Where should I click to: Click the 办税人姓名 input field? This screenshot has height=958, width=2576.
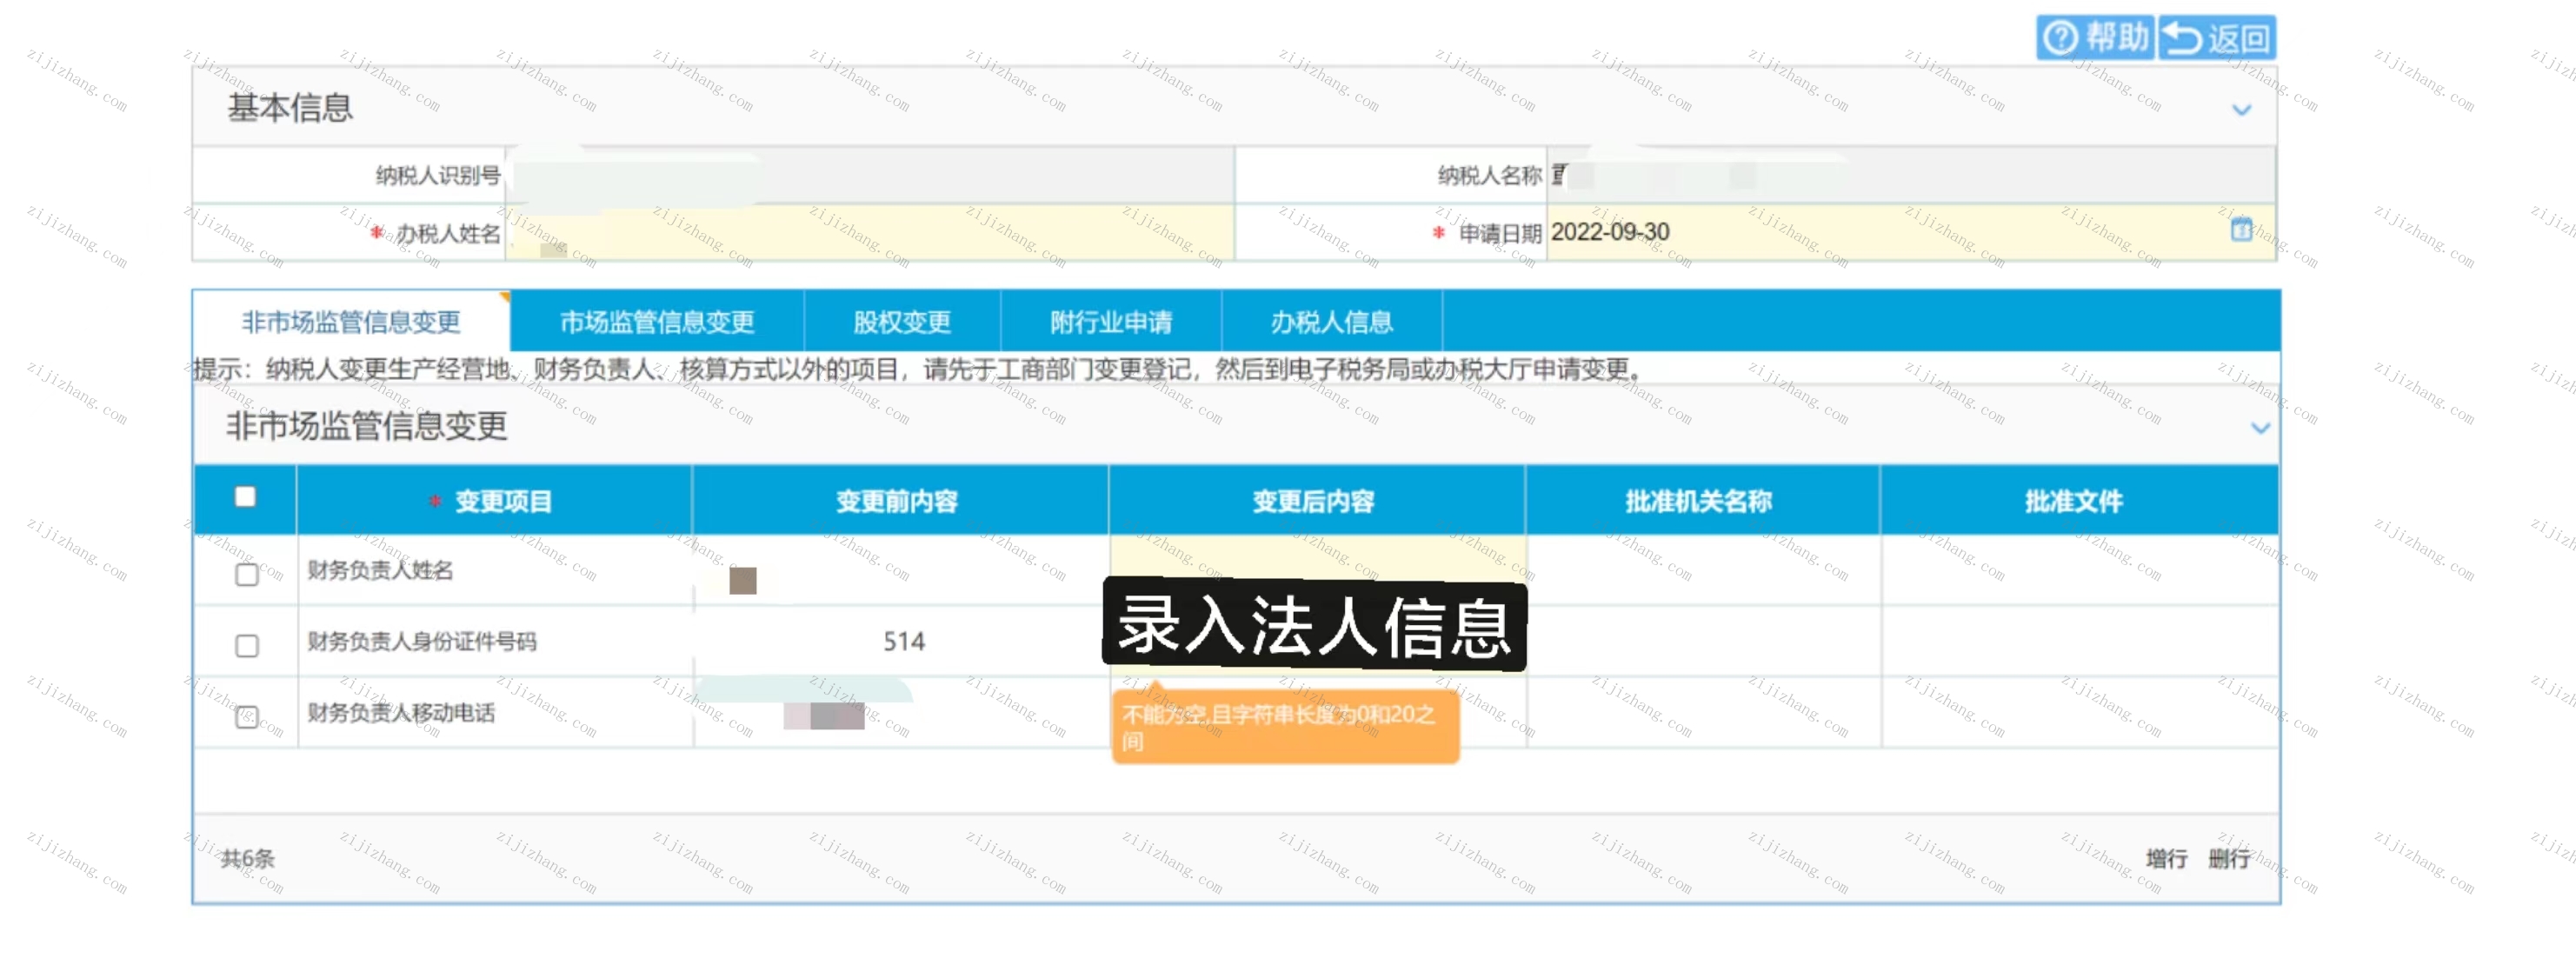869,233
